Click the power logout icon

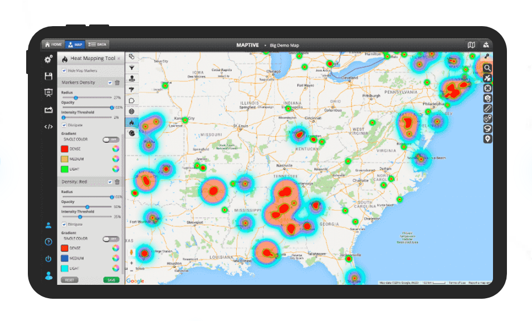pyautogui.click(x=48, y=259)
